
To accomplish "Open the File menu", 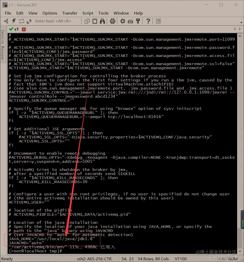I will pos(8,13).
